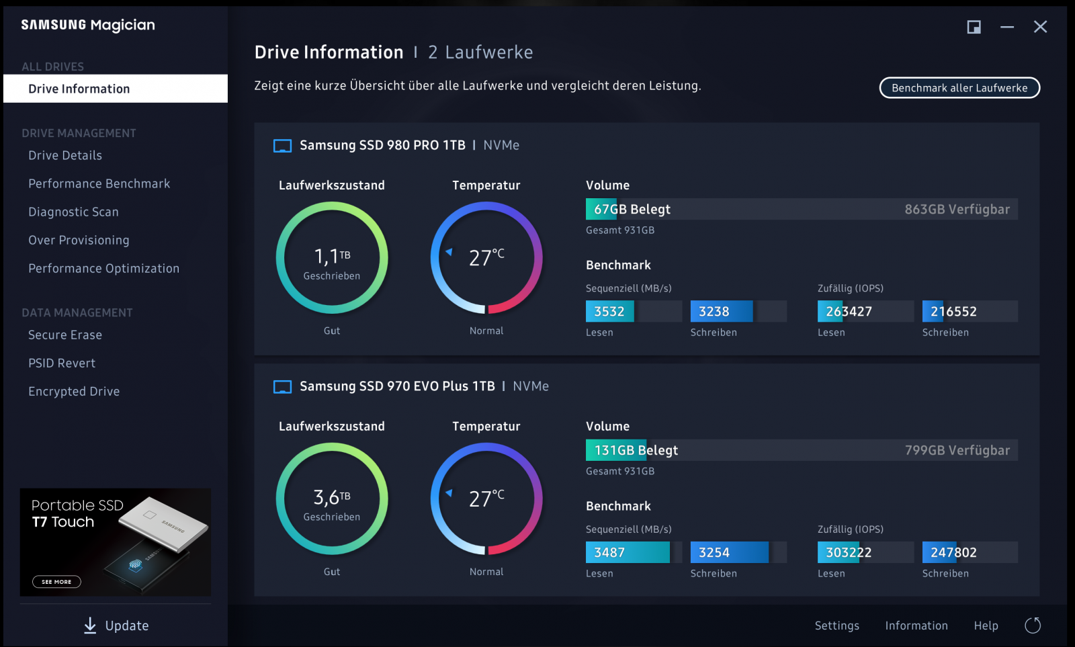The image size is (1075, 647).
Task: Open PSID Revert page
Action: (x=62, y=363)
